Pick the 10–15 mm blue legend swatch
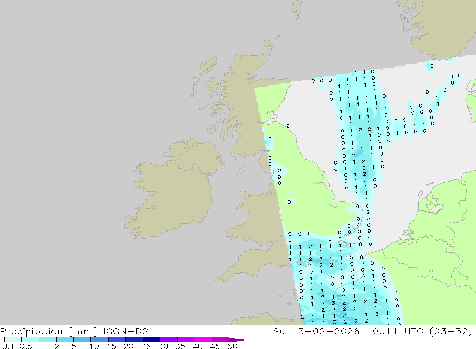Screen dimensions: 476x349 pos(99,339)
